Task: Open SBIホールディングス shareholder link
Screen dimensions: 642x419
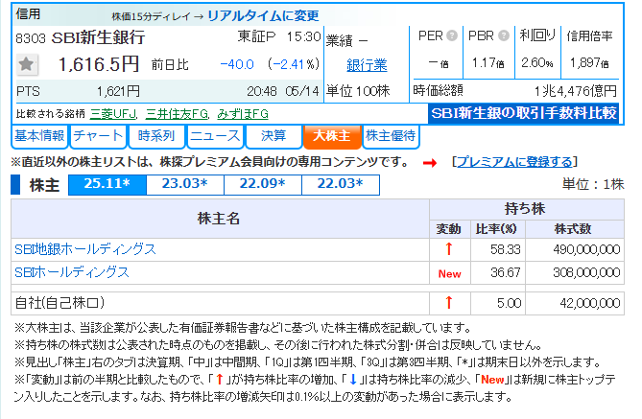Action: [x=72, y=272]
